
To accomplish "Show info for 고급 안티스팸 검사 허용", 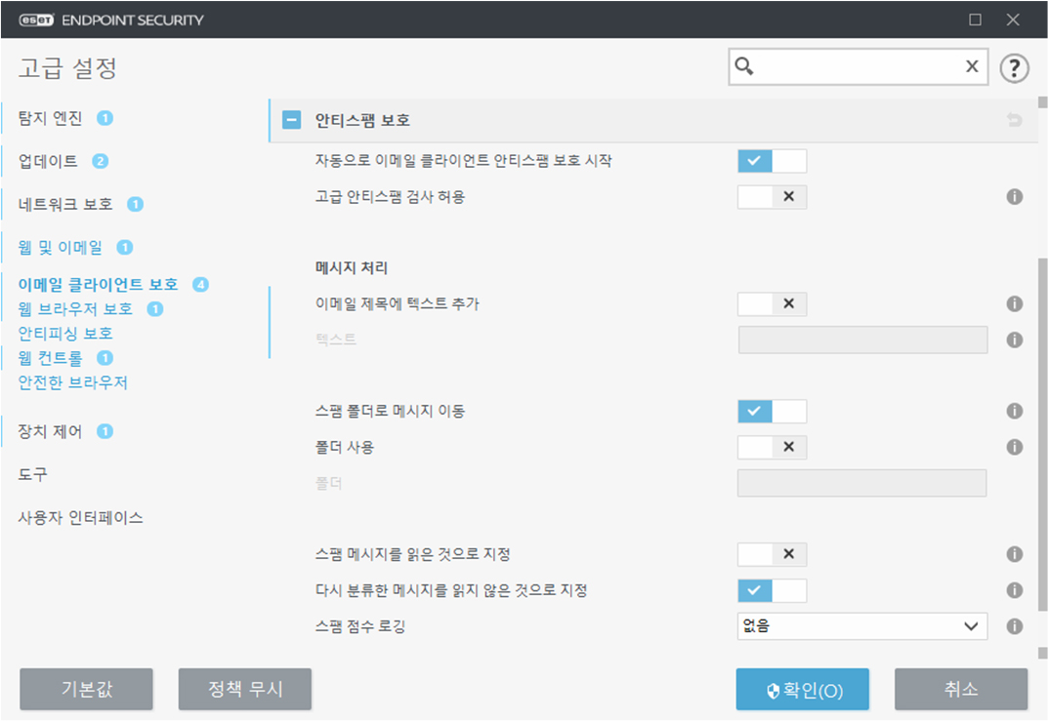I will pos(1014,197).
